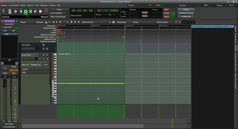Viewport: 238px width, 129px height.
Task: Select the Draw (pencil) tool
Action: [64, 22]
